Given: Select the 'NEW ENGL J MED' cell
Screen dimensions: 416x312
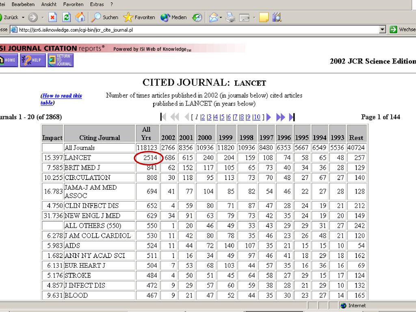Looking at the screenshot, I should point(100,216).
